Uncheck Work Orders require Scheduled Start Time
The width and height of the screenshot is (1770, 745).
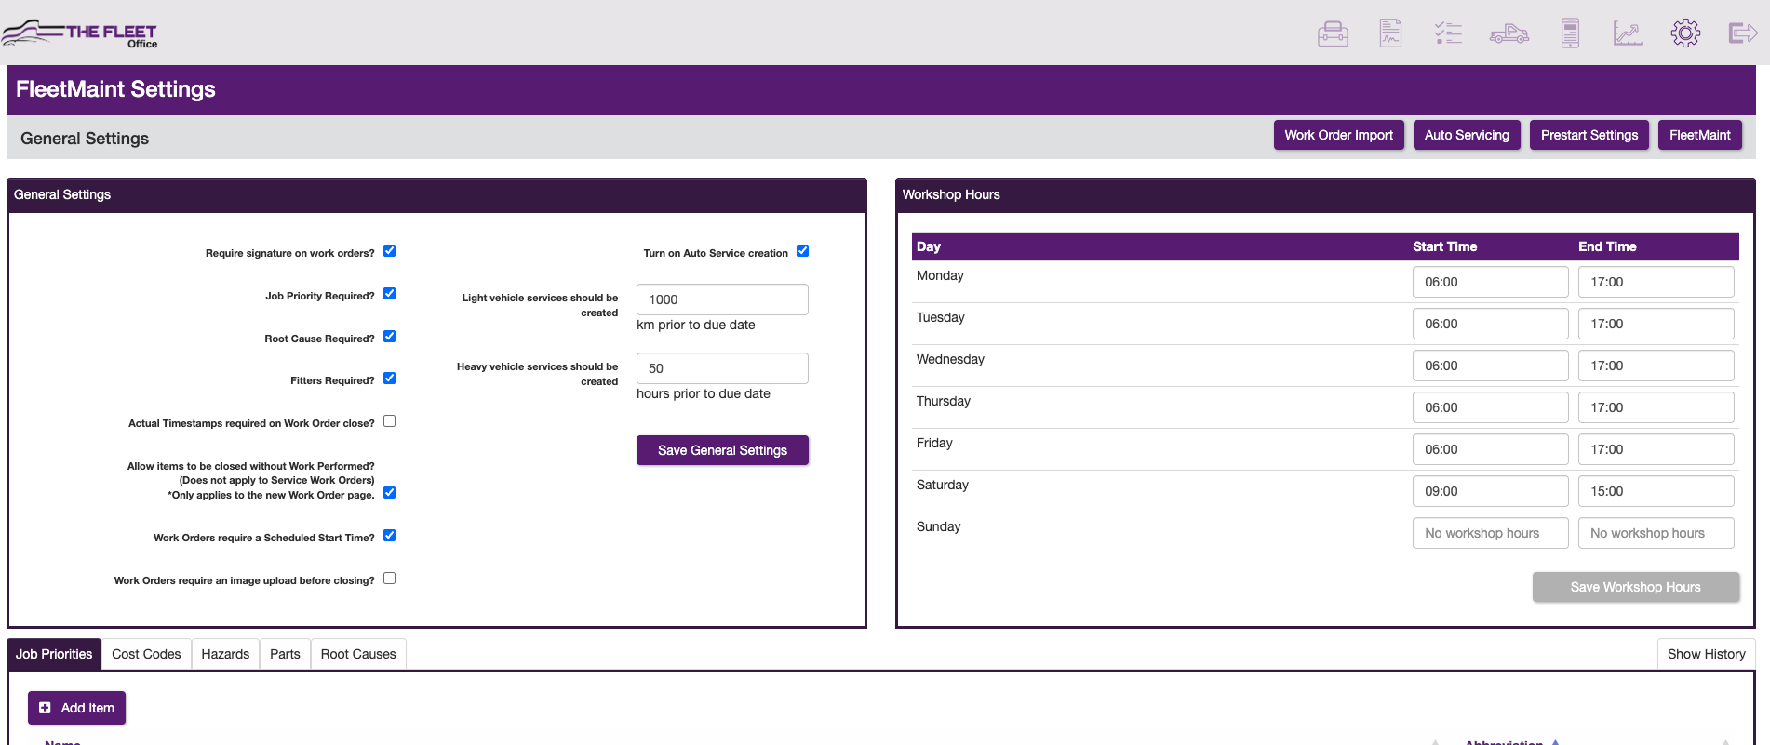(390, 536)
